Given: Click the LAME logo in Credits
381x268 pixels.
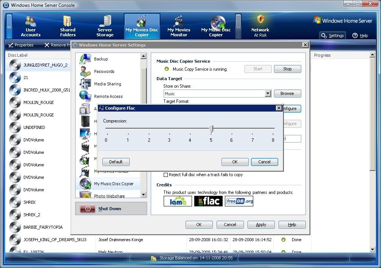Looking at the screenshot, I should click(178, 201).
